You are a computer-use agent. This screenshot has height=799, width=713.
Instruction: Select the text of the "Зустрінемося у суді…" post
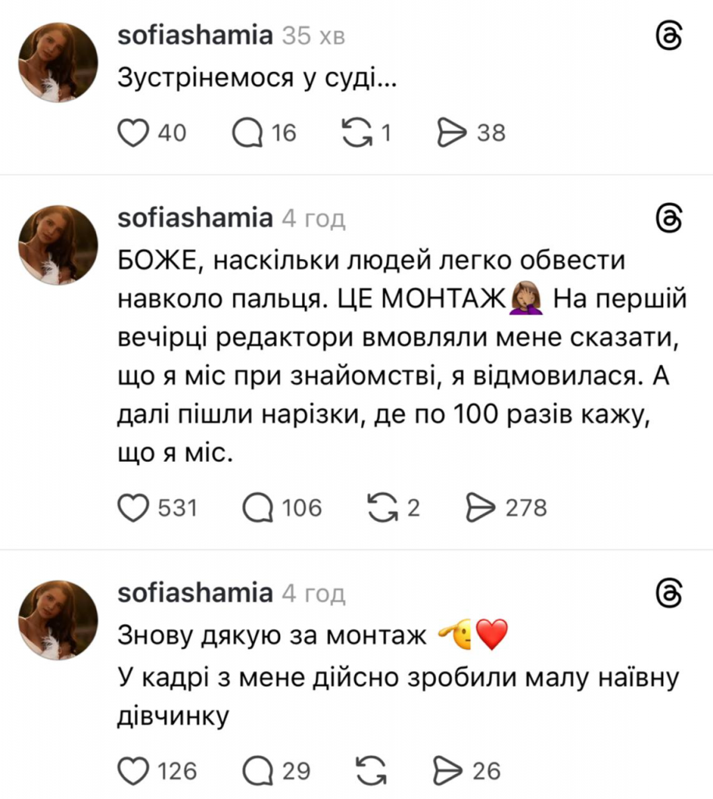257,77
